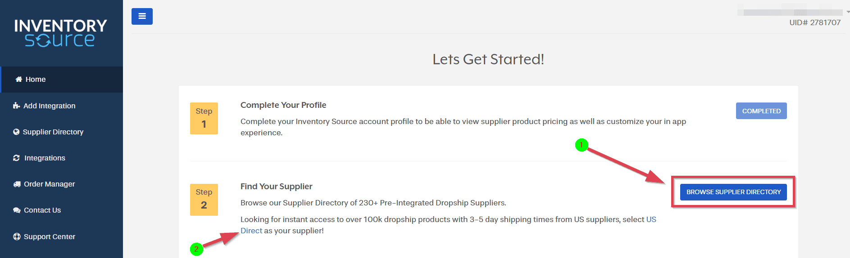Click the Home house icon
The image size is (850, 258).
pyautogui.click(x=19, y=79)
